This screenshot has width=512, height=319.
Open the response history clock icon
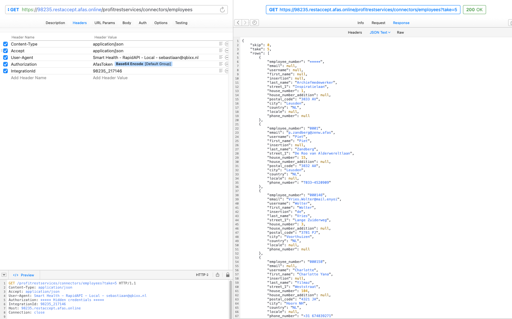(x=254, y=23)
